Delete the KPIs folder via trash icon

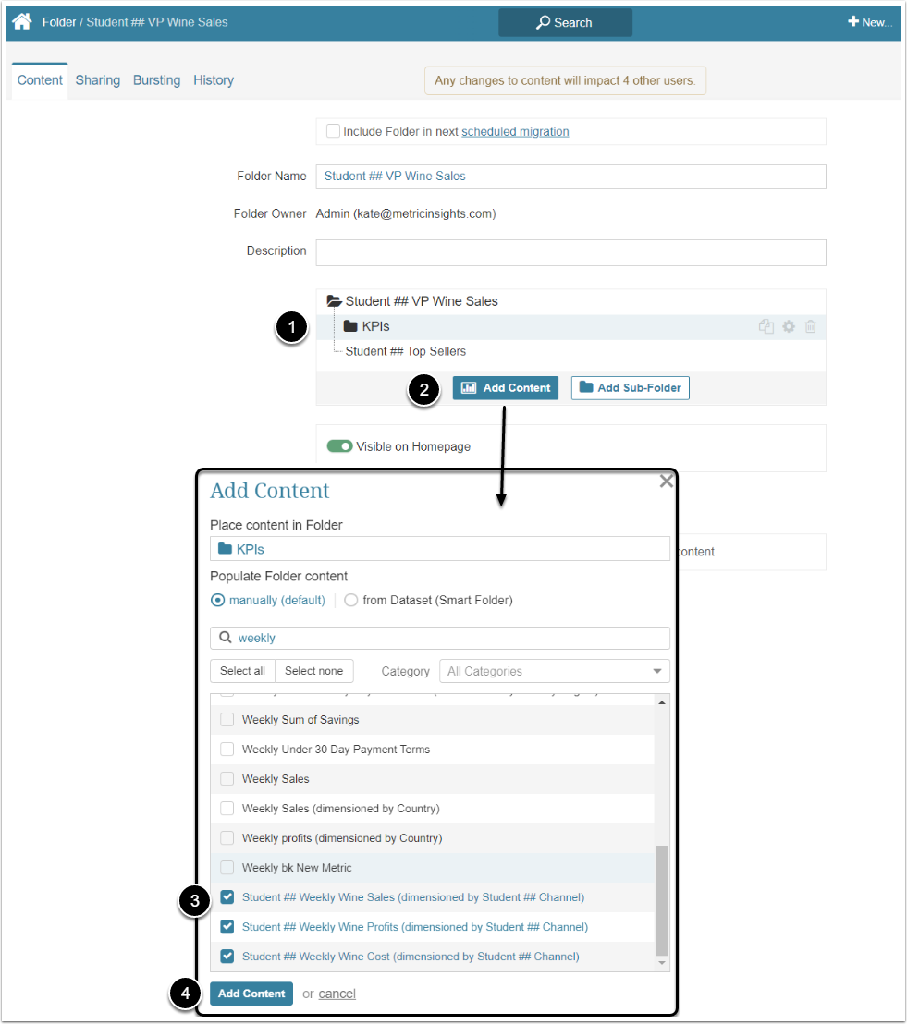click(811, 326)
